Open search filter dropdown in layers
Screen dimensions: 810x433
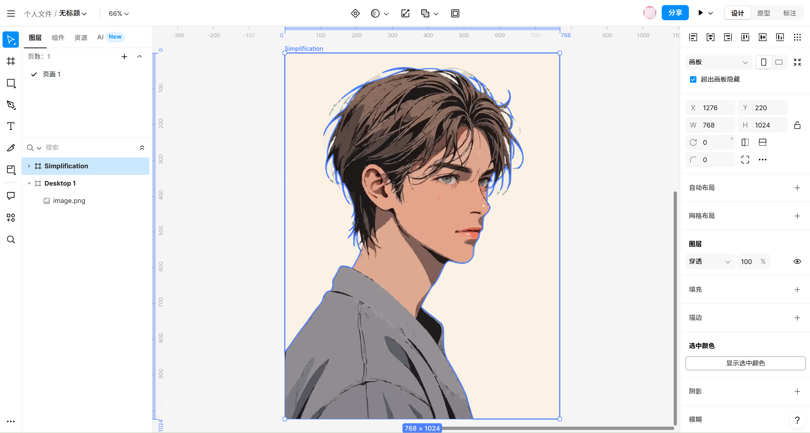tap(39, 148)
